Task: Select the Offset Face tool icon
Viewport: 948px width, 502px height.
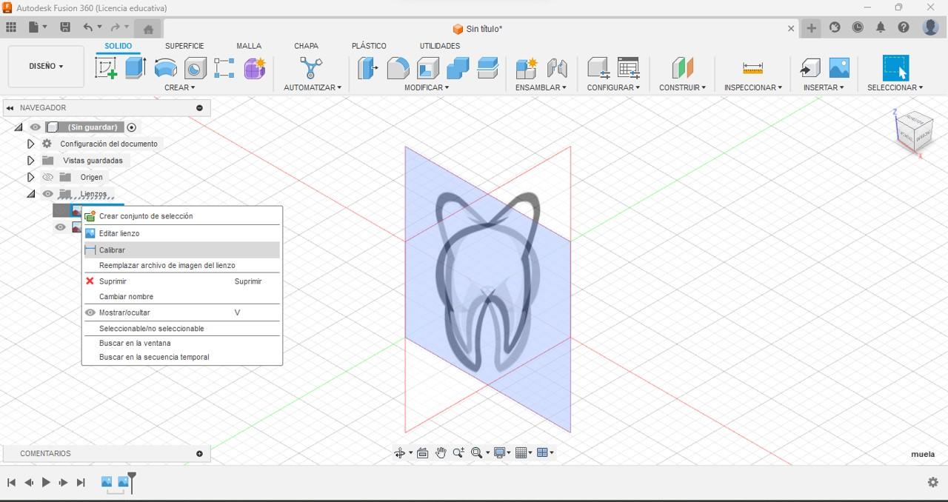Action: [487, 68]
